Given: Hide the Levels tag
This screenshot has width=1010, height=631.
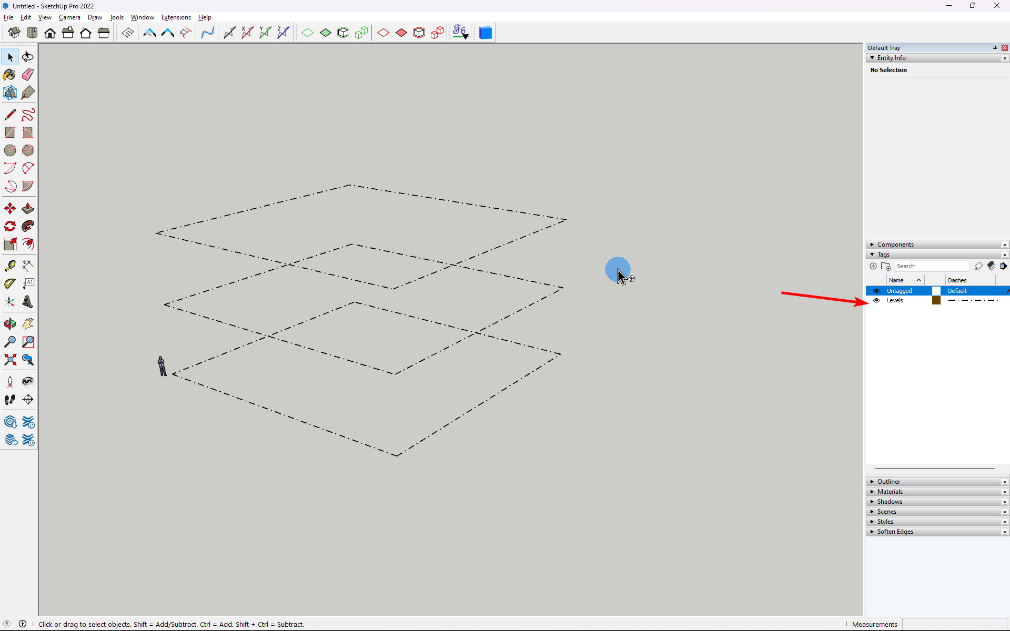Looking at the screenshot, I should point(877,300).
